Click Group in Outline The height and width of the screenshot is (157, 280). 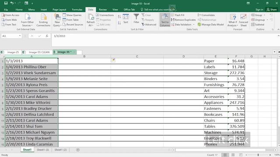(257, 15)
